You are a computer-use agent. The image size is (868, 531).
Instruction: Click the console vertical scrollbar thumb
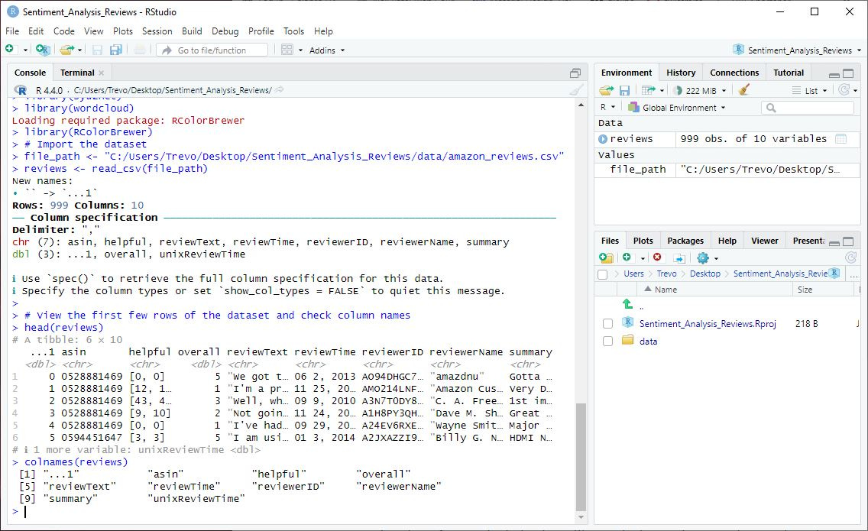tap(580, 458)
